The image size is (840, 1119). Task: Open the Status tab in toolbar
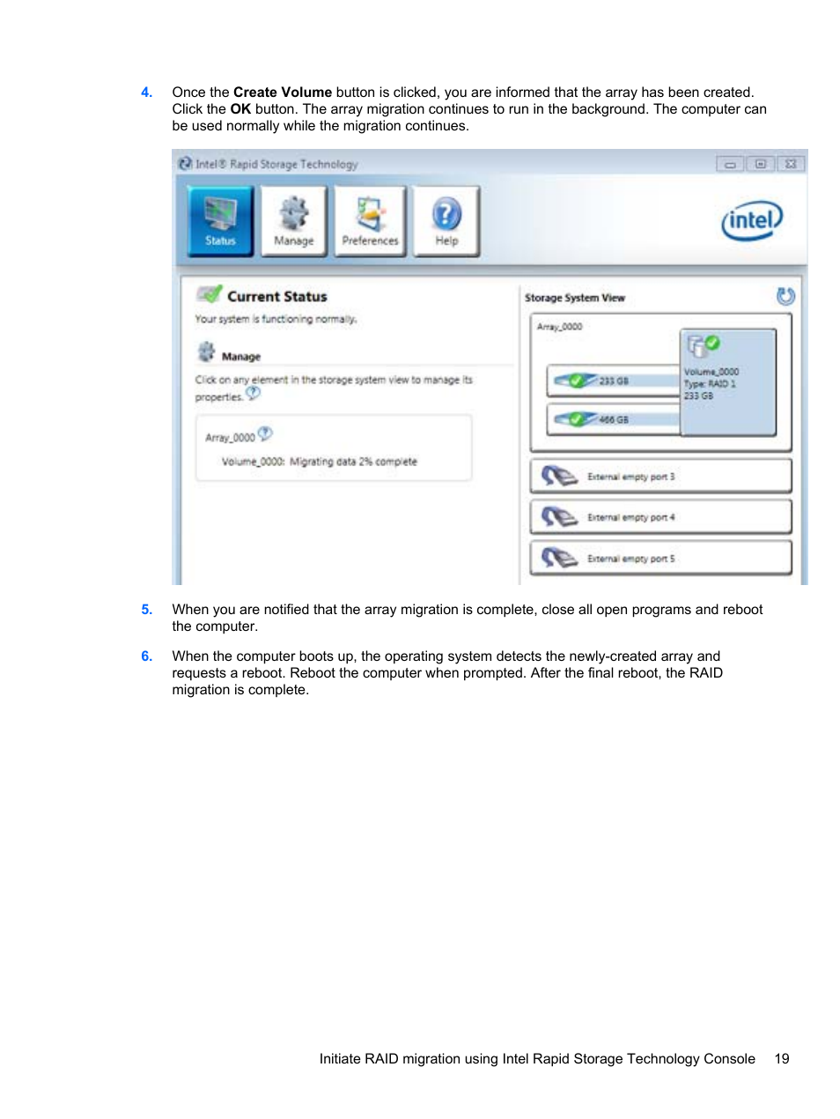pos(220,221)
